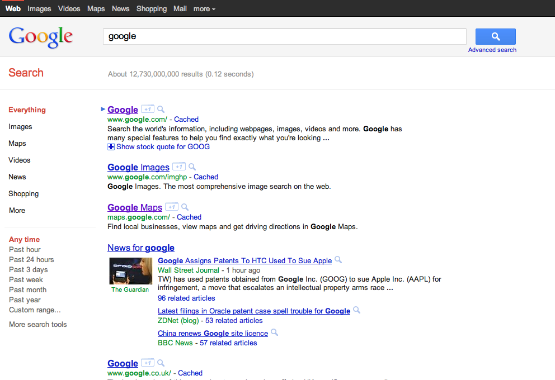Open Cached link for www.google.com/
The width and height of the screenshot is (555, 380).
(186, 119)
